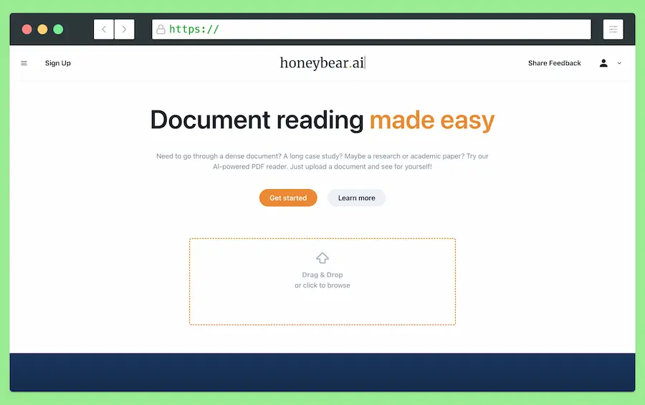Click the Sign Up link
645x405 pixels.
pyautogui.click(x=57, y=63)
